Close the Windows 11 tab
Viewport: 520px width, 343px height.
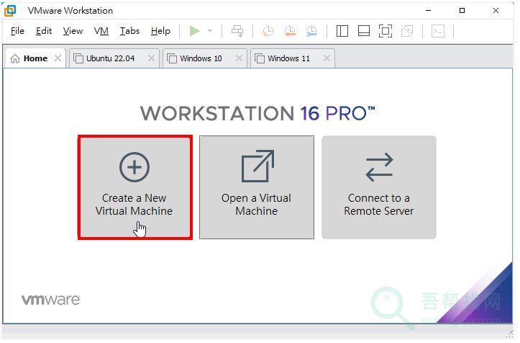click(327, 58)
